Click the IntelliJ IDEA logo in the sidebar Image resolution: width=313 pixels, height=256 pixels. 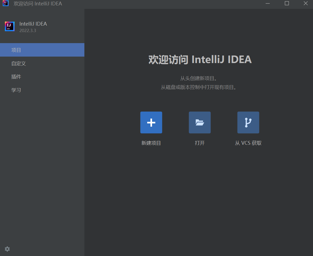click(x=10, y=26)
